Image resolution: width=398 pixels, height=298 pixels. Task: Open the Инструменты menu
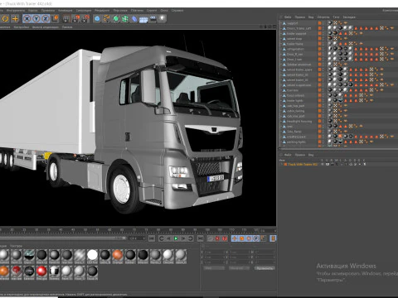pos(16,10)
